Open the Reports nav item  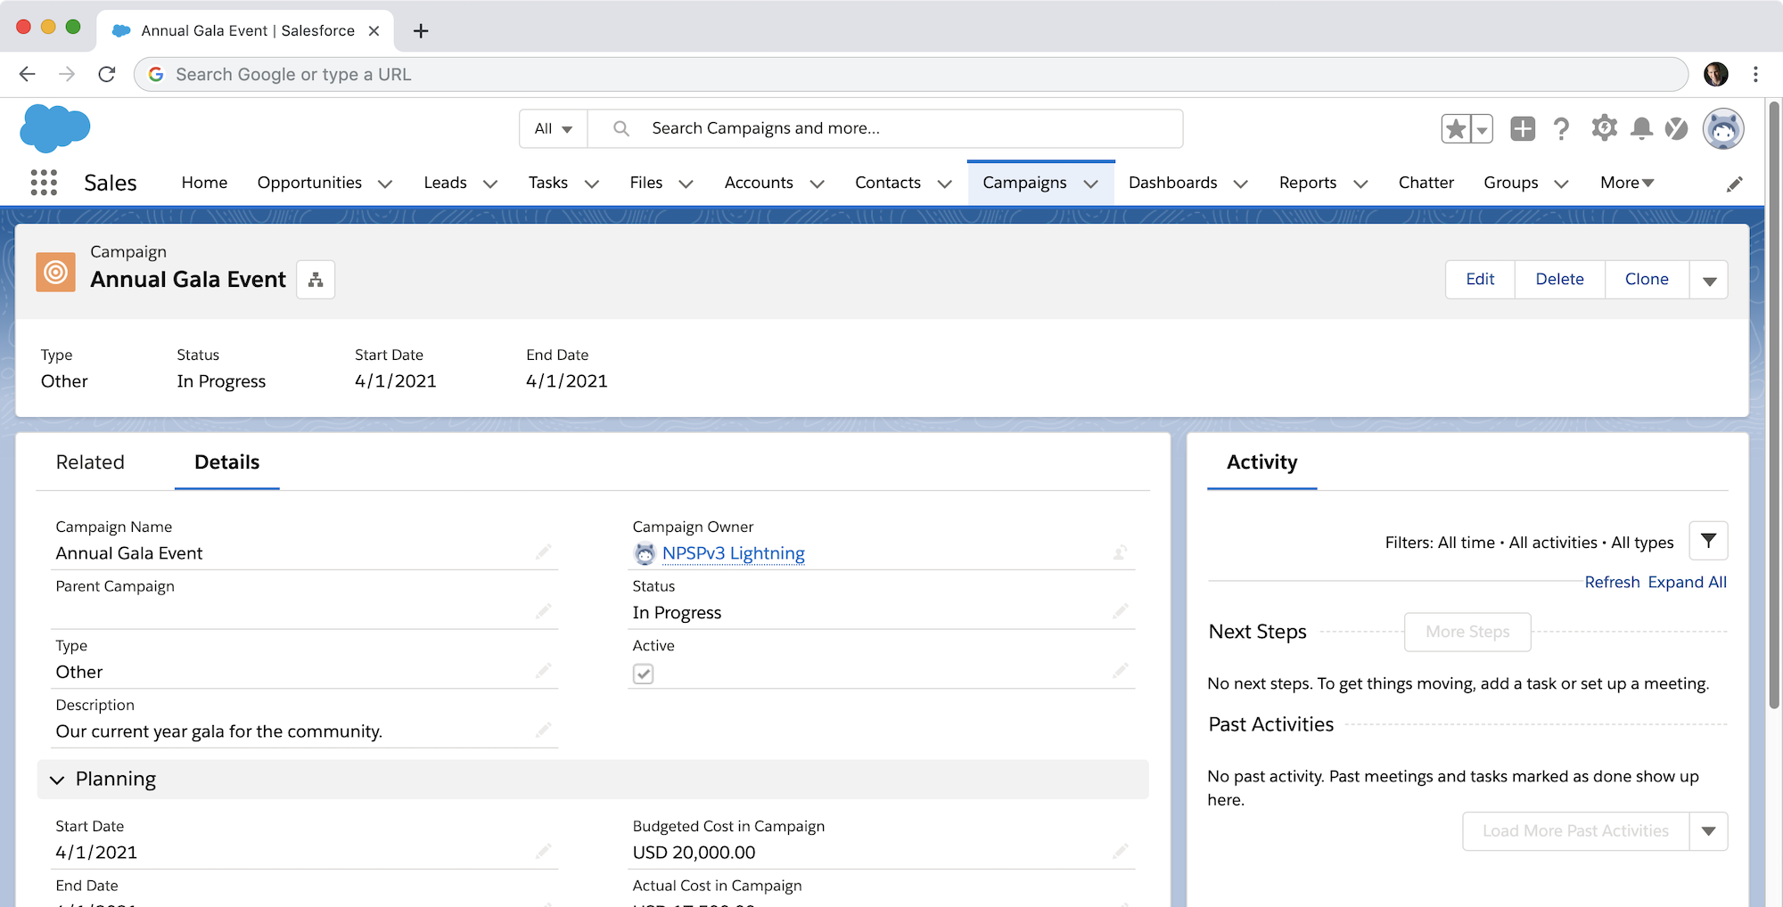tap(1307, 183)
